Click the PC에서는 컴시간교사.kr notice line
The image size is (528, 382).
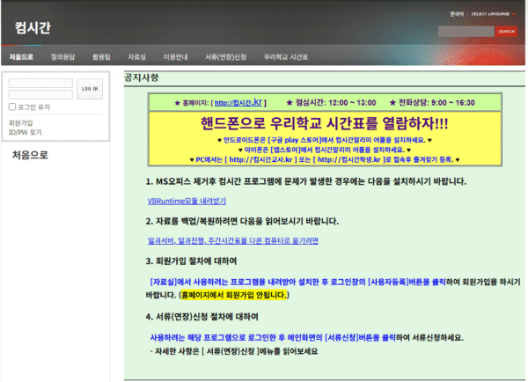(325, 159)
